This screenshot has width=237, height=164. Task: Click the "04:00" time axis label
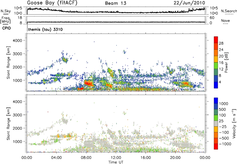[56, 158]
